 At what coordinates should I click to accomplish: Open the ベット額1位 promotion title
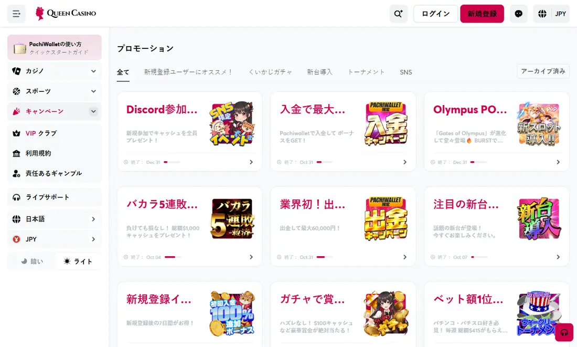468,299
